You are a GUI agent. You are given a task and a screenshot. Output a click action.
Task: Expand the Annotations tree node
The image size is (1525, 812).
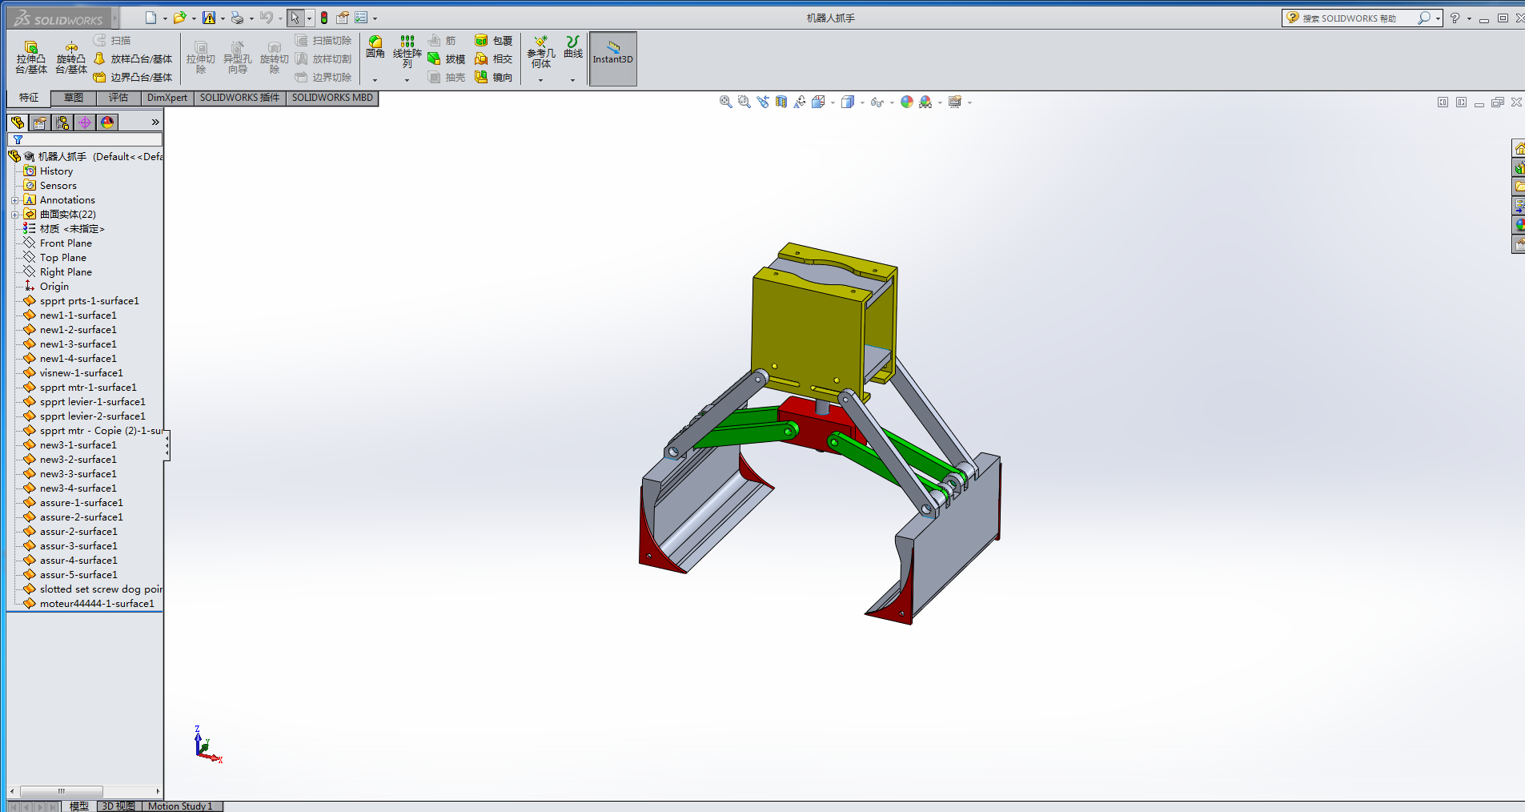click(x=14, y=200)
